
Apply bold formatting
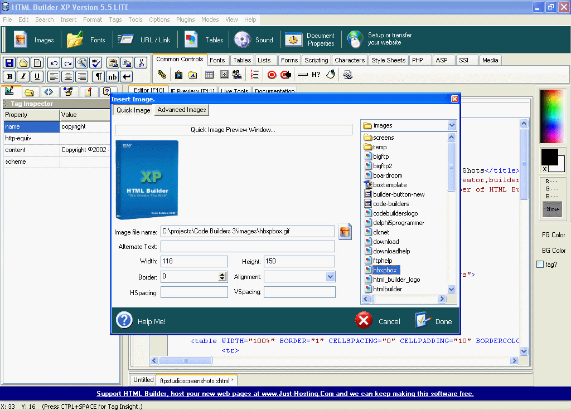click(x=9, y=77)
